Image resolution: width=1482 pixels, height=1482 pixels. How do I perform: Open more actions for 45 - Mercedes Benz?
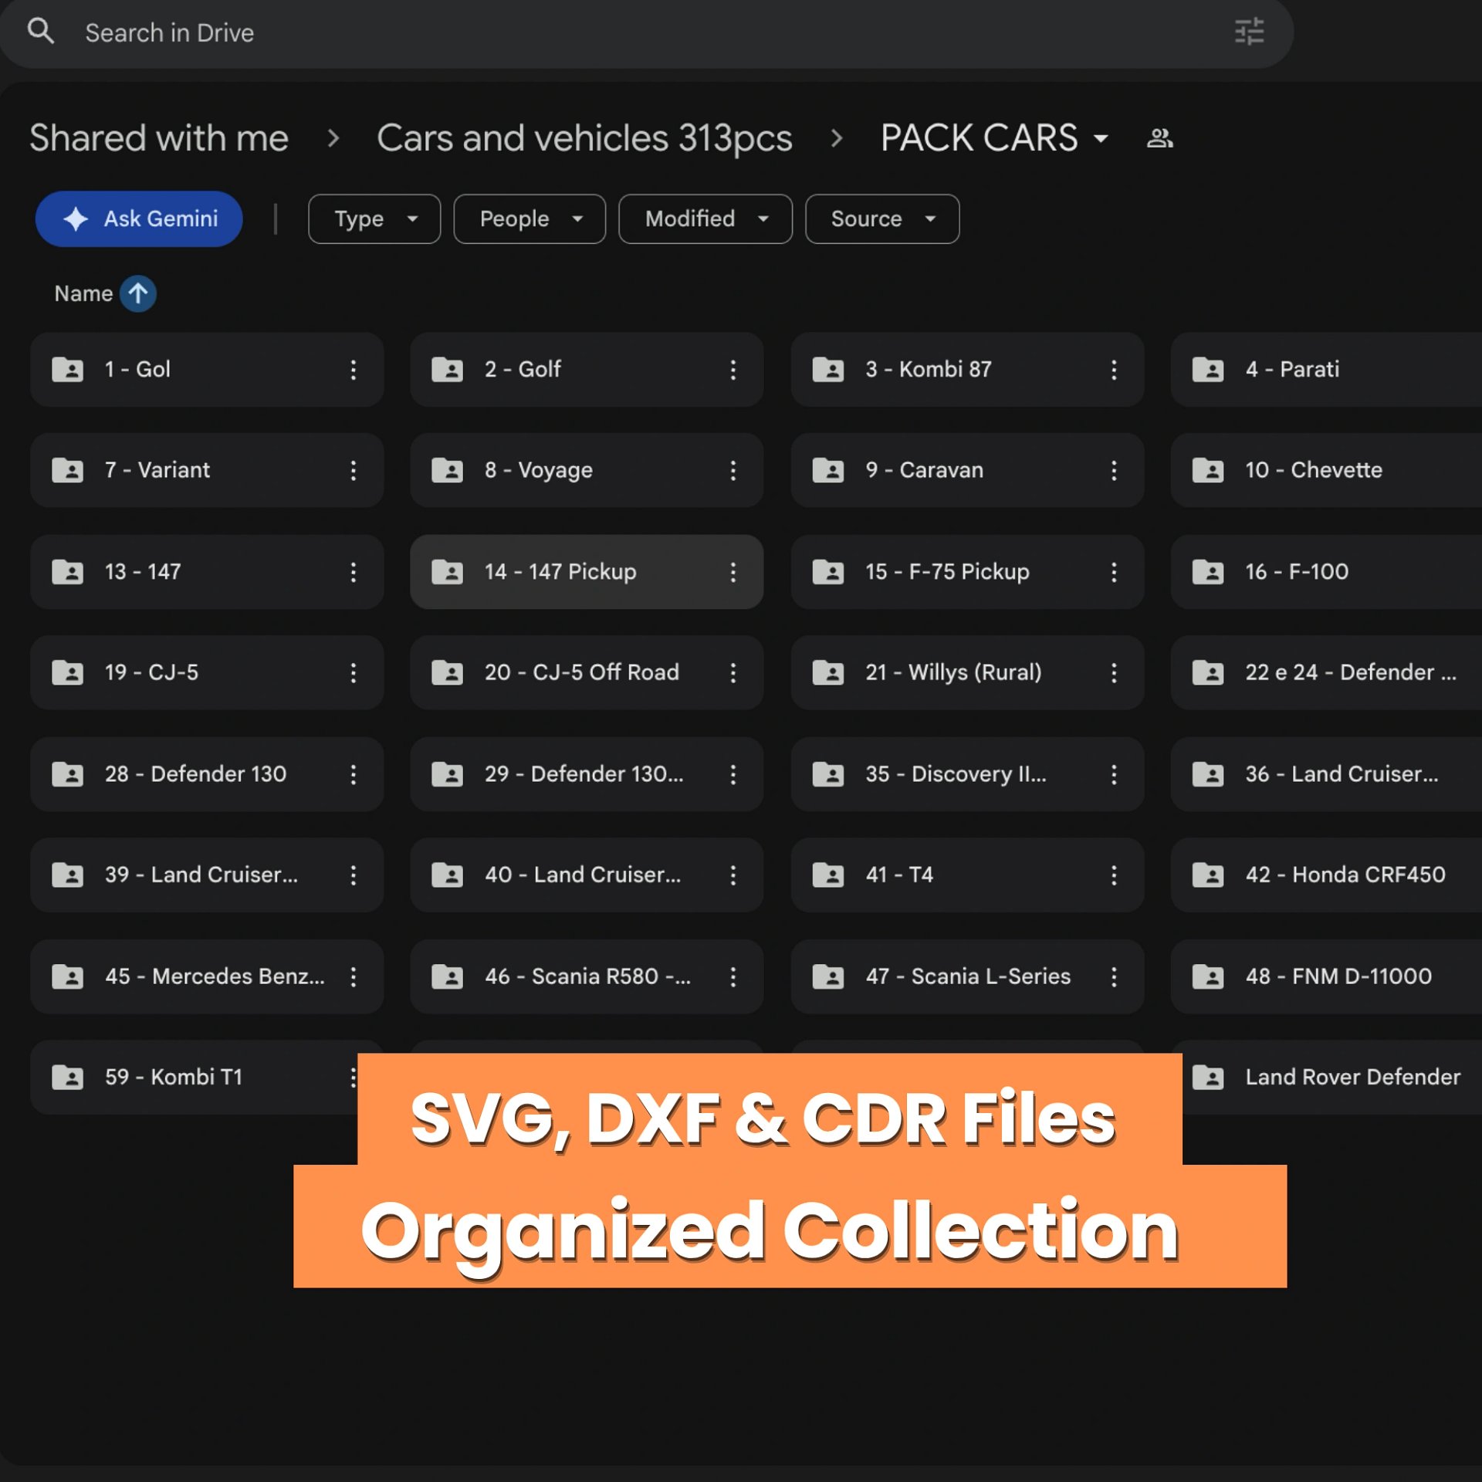click(354, 976)
